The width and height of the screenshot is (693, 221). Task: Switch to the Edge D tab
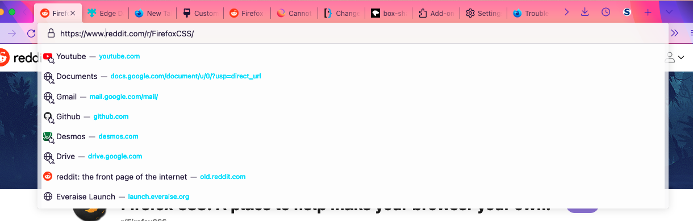106,12
